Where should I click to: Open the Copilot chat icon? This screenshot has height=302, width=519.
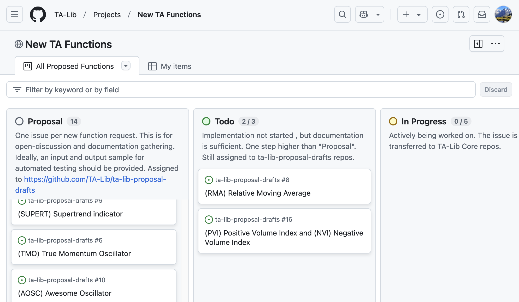[x=363, y=14]
